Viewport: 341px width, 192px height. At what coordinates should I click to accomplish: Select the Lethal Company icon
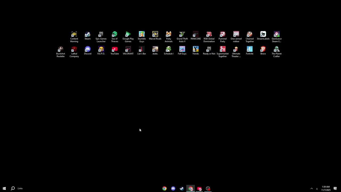(74, 52)
